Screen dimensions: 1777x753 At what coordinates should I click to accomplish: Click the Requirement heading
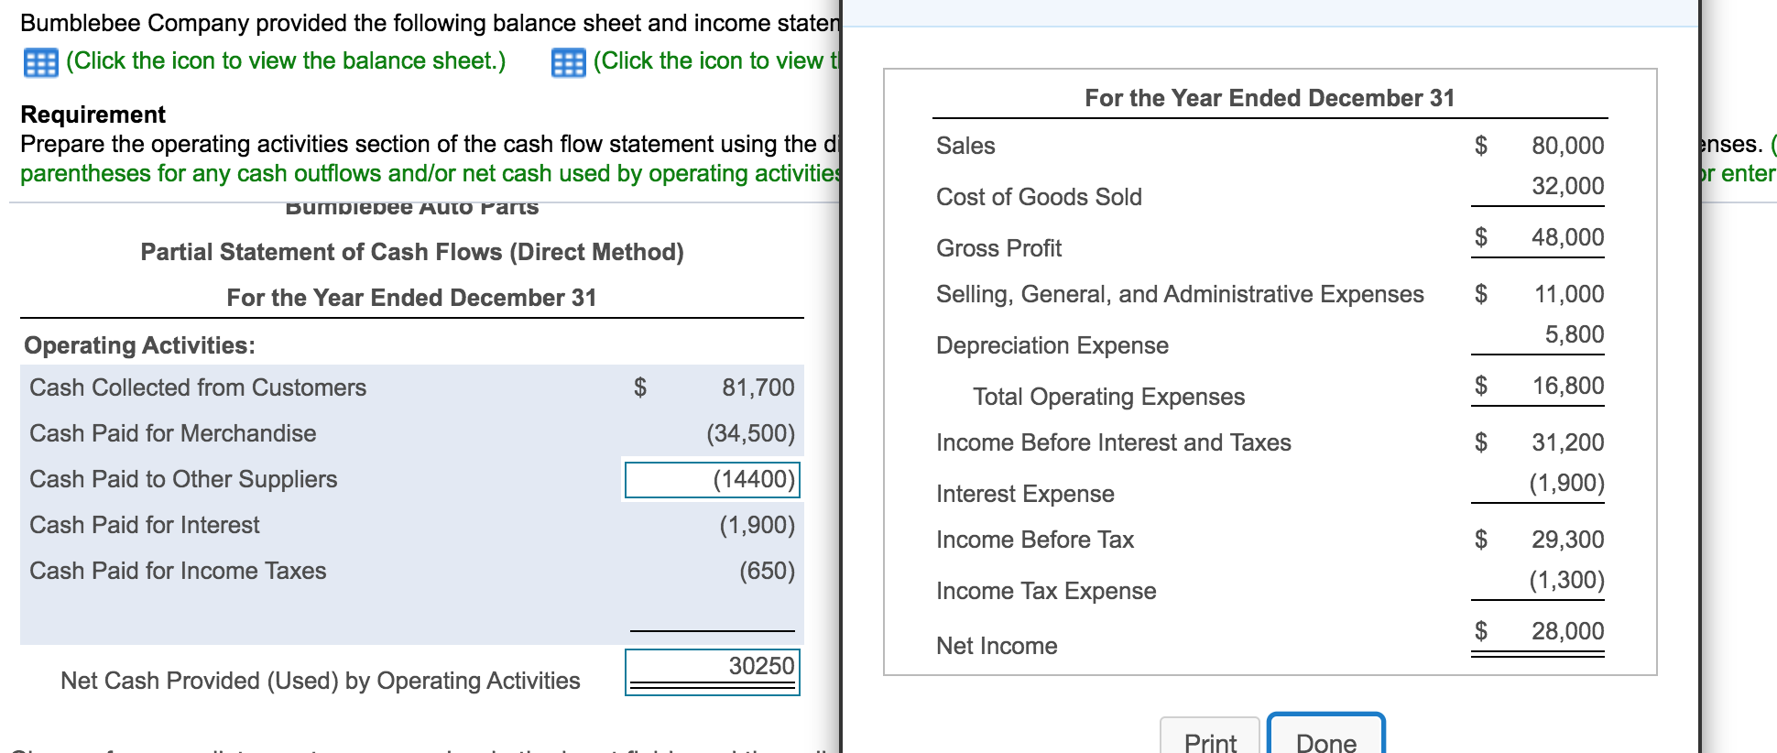tap(93, 115)
